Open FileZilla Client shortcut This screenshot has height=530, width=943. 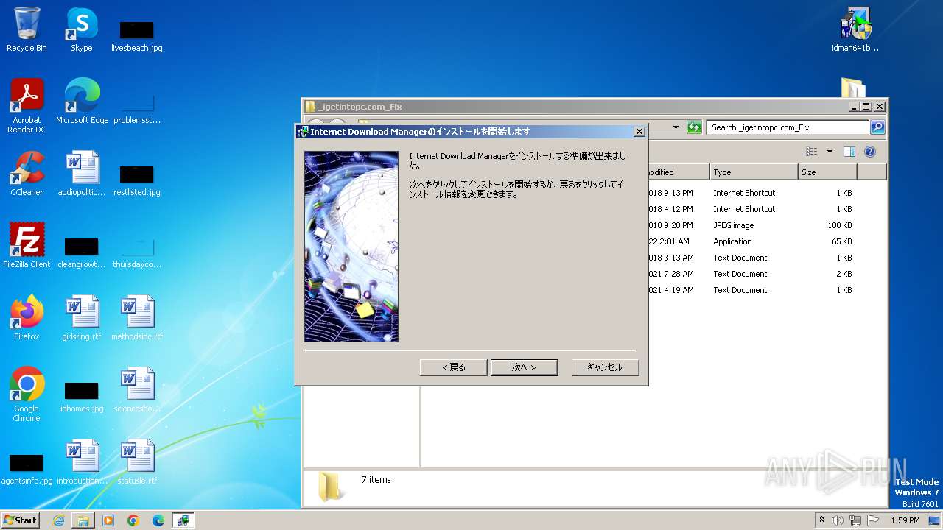point(27,246)
